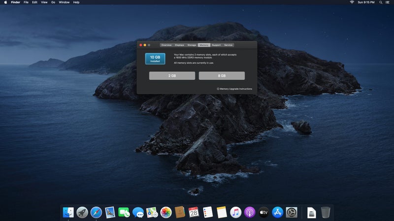Switch to the Displays tab
Screen dimensions: 394x221
[180, 45]
